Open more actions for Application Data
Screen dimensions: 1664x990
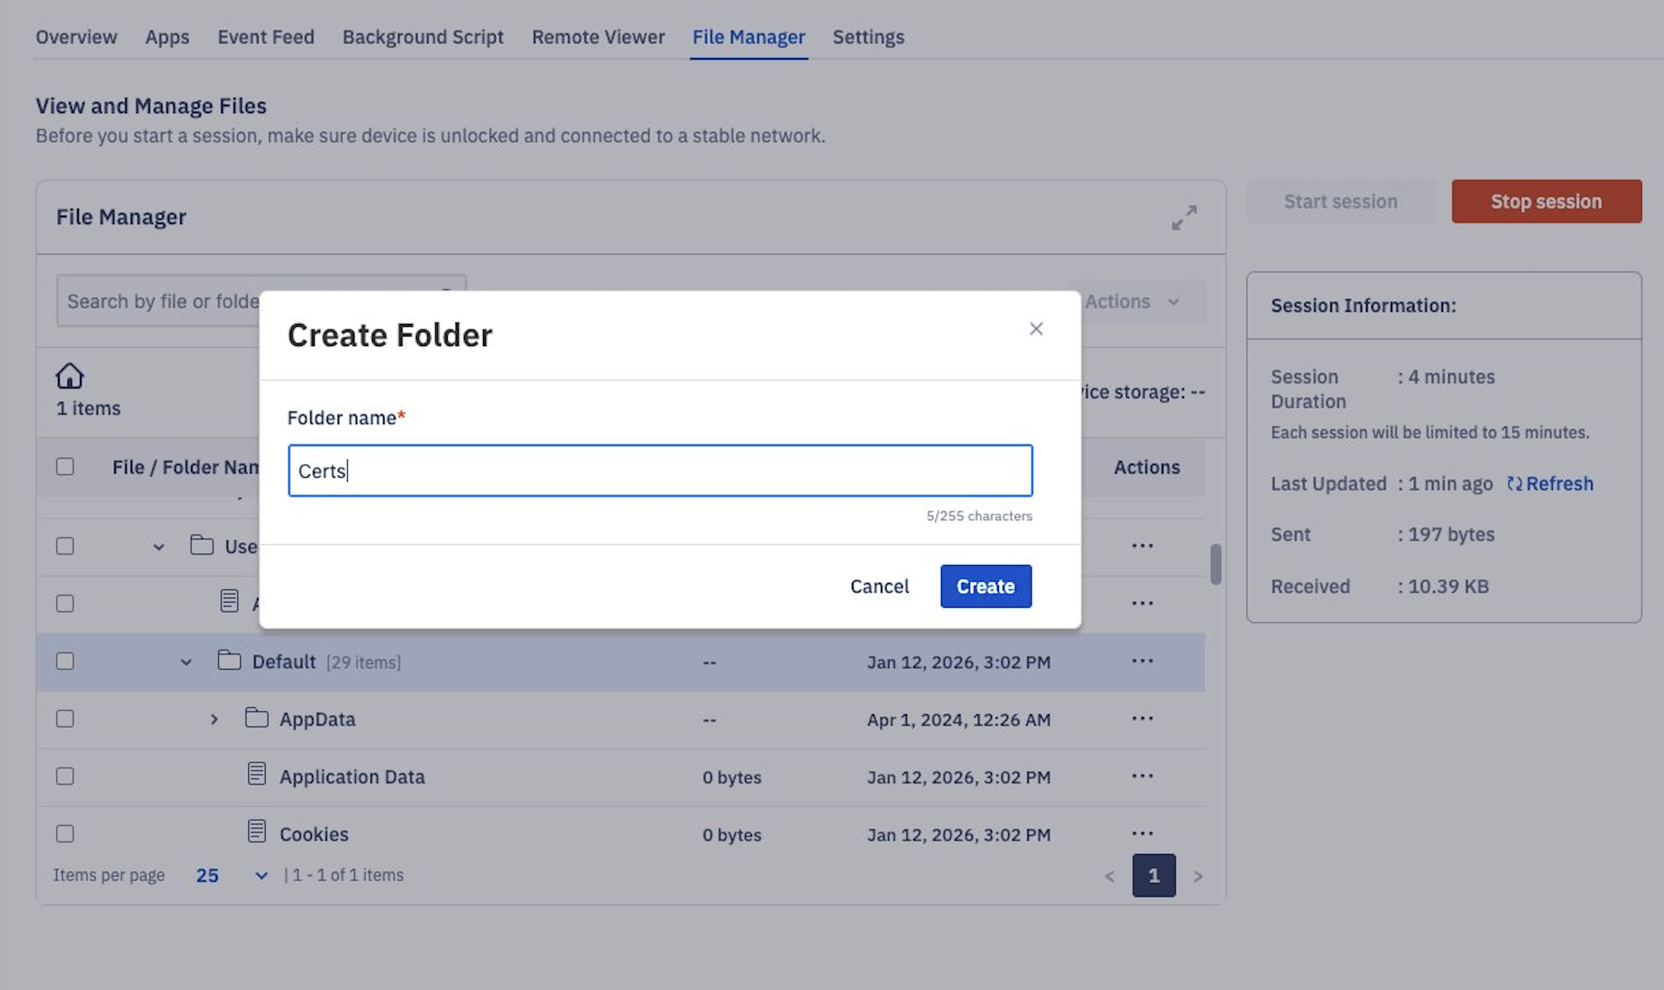click(x=1142, y=776)
